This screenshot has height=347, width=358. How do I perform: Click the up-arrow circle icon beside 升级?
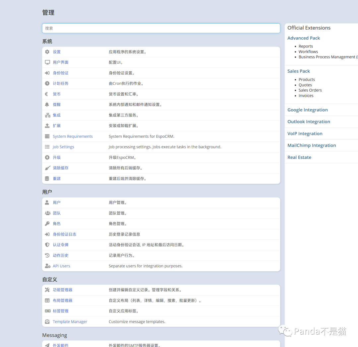(47, 157)
